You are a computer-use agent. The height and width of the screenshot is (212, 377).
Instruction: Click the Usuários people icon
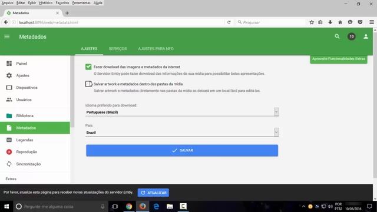pos(9,100)
